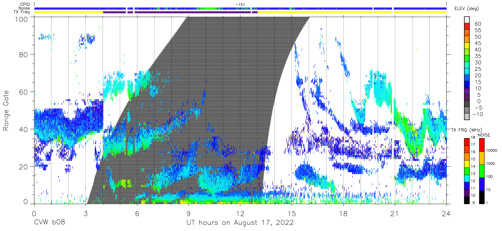Click the green segment of the NOISE color bar

[x=482, y=171]
